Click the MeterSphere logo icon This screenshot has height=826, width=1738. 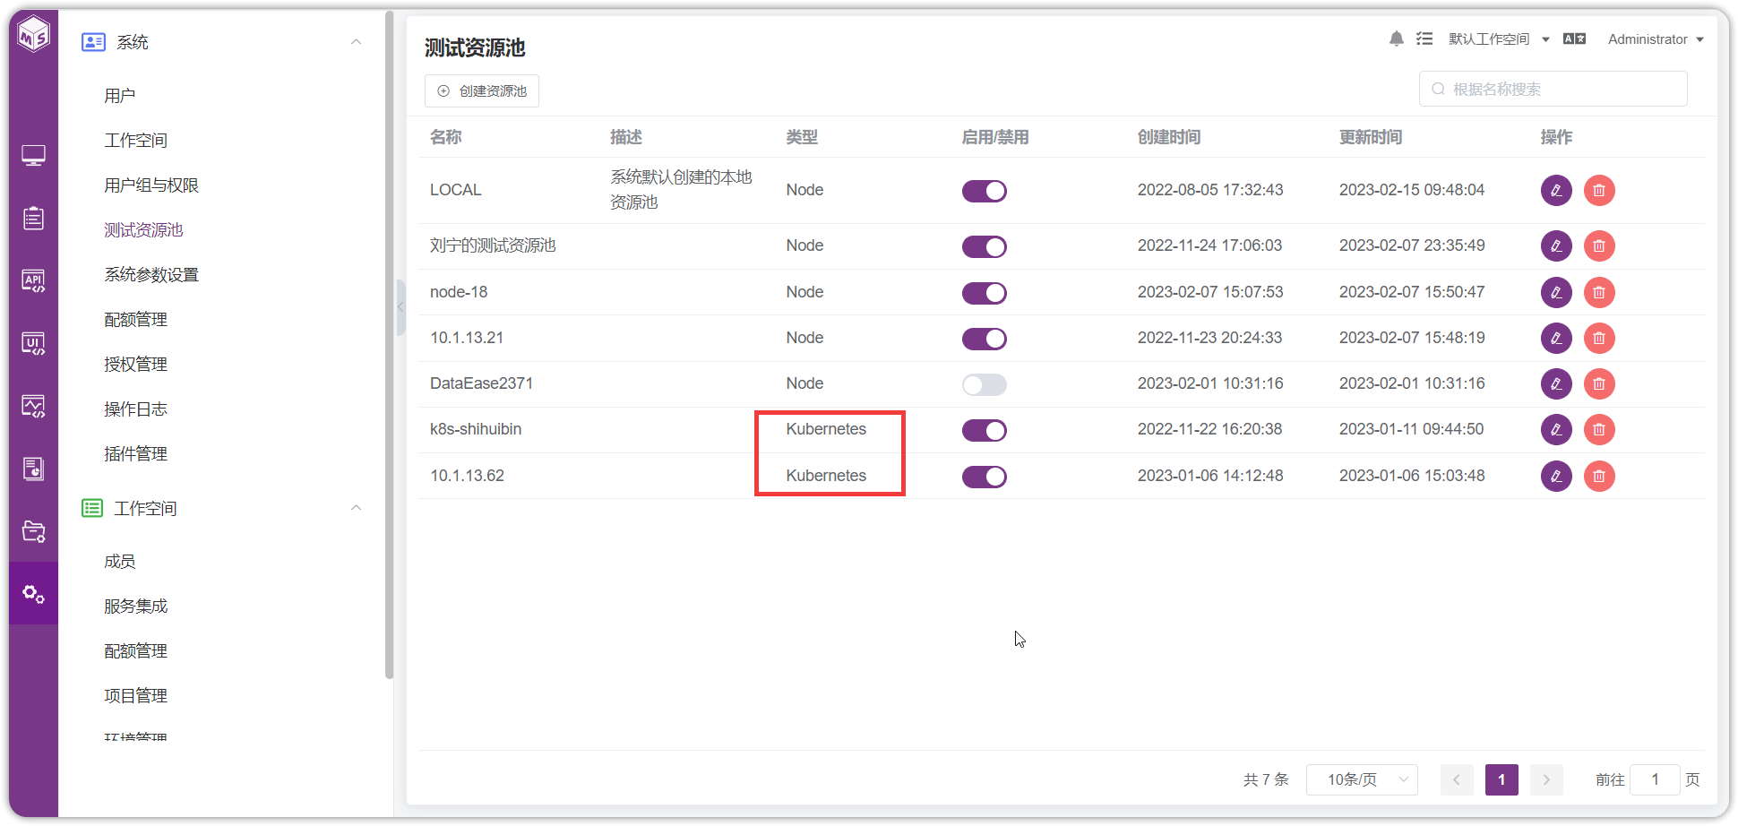click(x=34, y=34)
